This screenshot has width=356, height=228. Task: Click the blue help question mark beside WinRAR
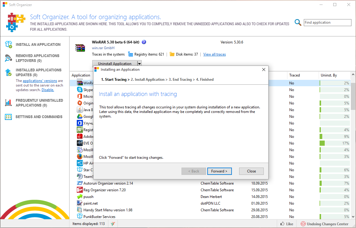pyautogui.click(x=144, y=42)
